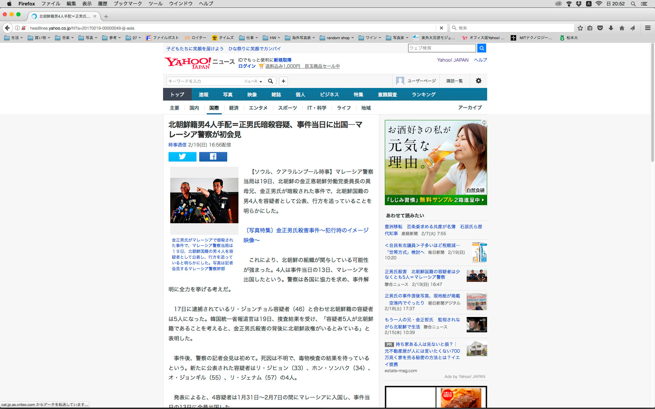Expand the ニュース search scope dropdown

coord(253,81)
